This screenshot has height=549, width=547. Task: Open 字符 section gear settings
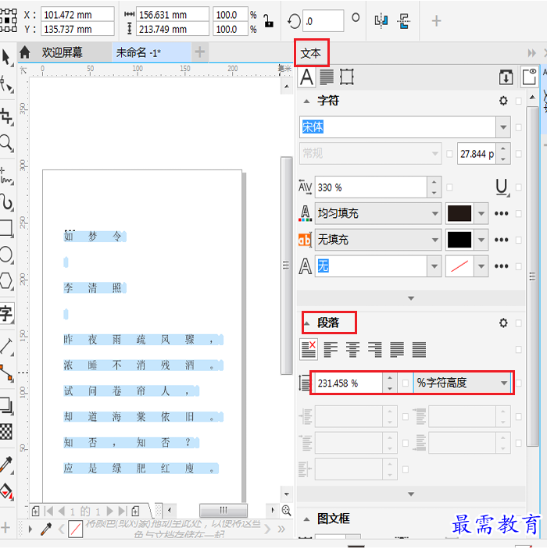(x=503, y=101)
